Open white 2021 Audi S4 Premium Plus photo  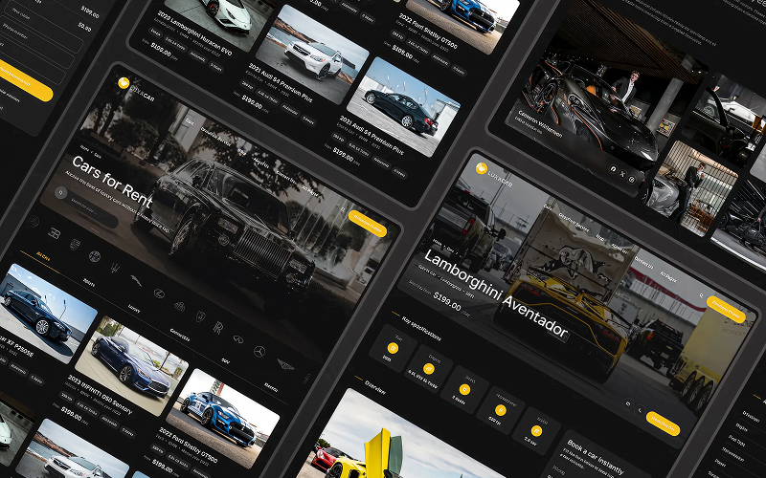click(312, 54)
